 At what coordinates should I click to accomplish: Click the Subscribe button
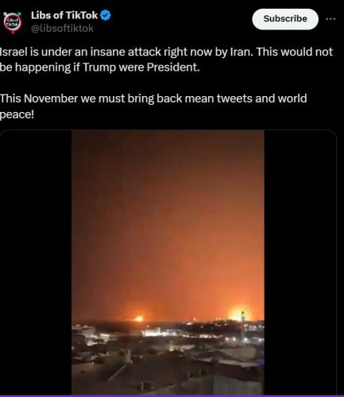[x=285, y=19]
